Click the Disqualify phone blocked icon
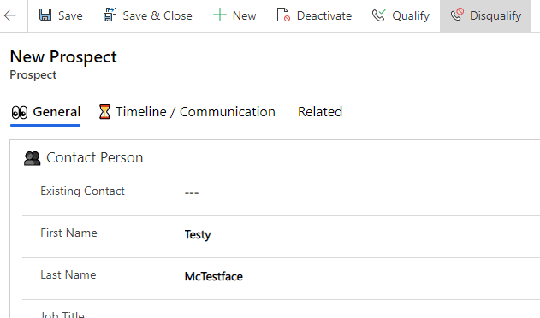This screenshot has height=318, width=540. (457, 15)
